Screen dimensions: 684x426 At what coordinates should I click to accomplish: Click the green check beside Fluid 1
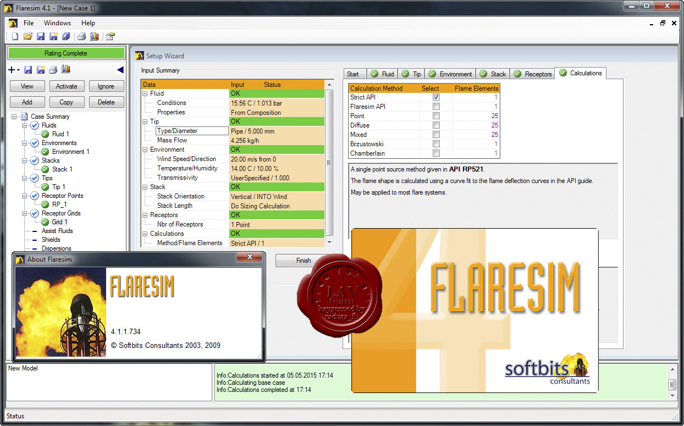pos(45,134)
